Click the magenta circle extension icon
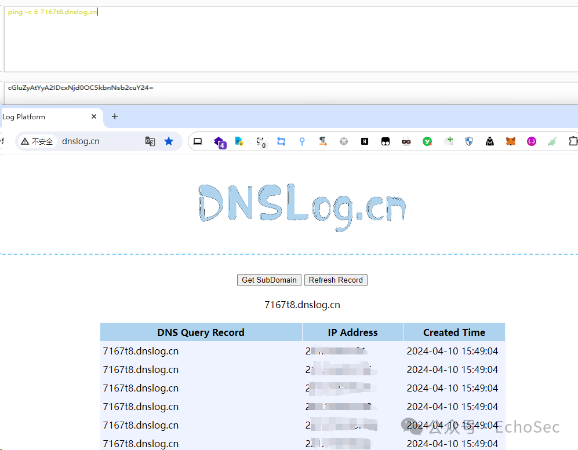Screen dimensions: 578x450 tap(532, 141)
